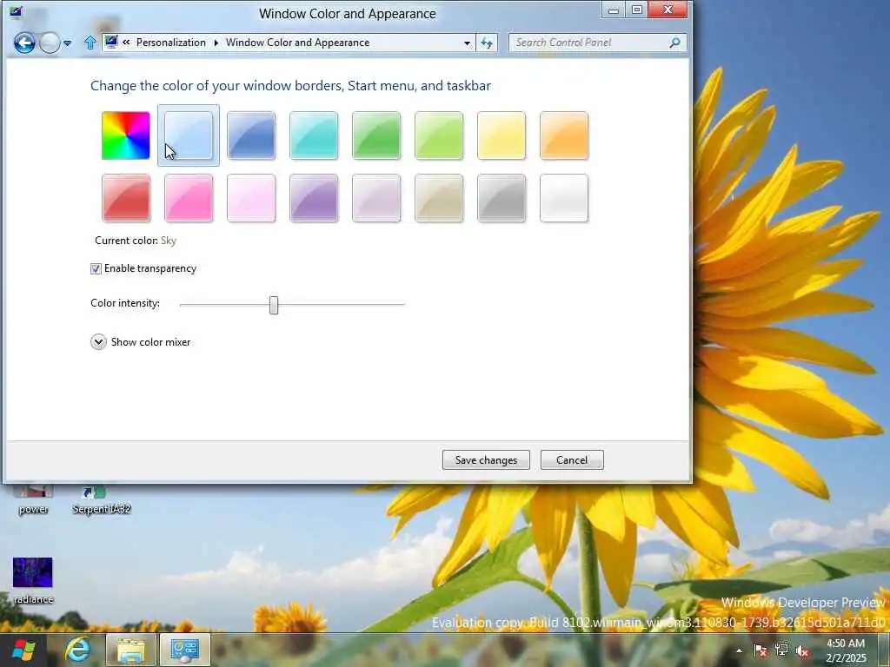The width and height of the screenshot is (890, 667).
Task: Click the Control Panel taskbar button
Action: [185, 650]
